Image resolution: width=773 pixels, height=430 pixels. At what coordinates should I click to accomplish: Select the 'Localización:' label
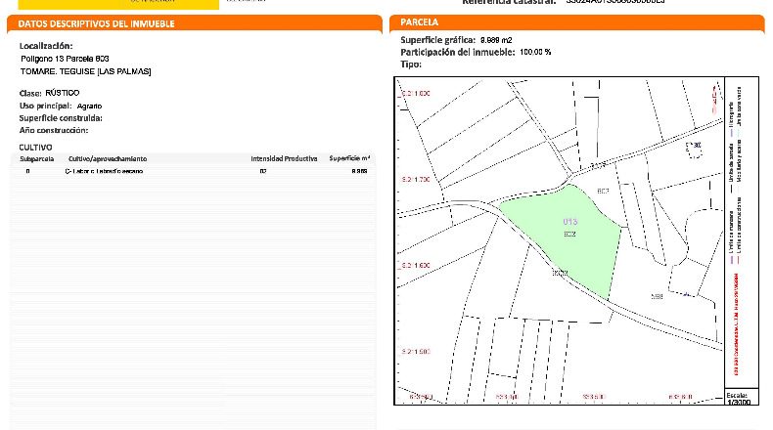click(x=46, y=46)
